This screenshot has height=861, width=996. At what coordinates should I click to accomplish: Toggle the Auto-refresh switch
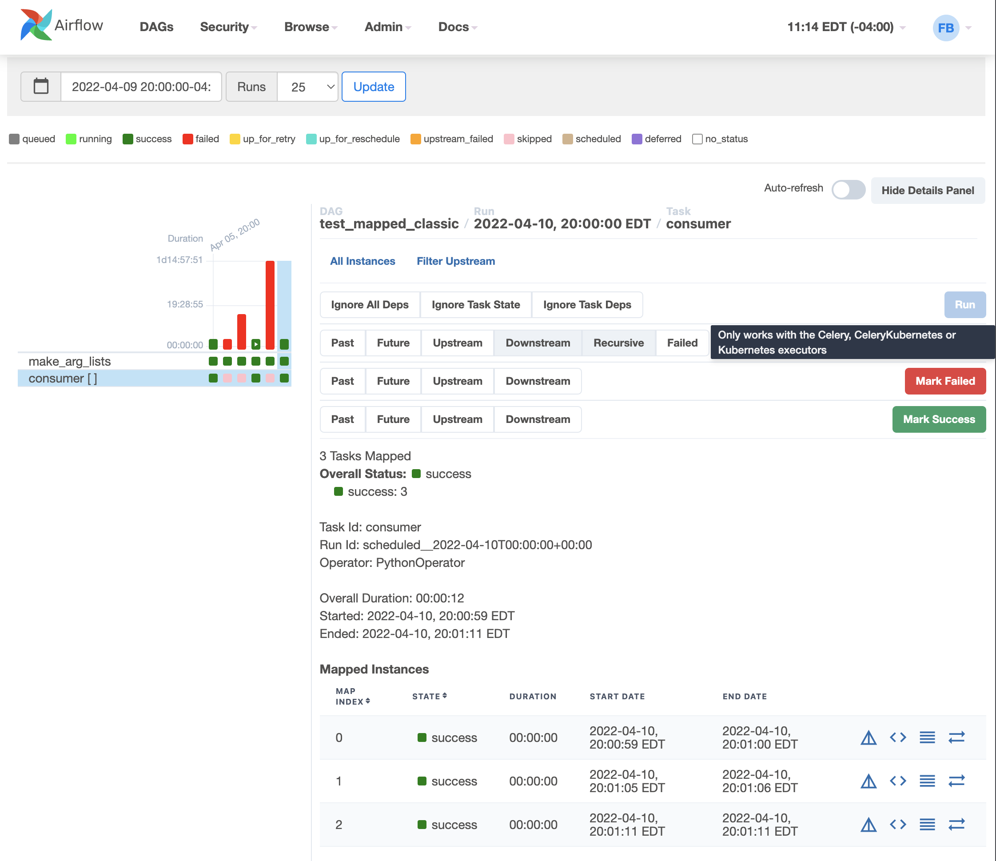(849, 189)
